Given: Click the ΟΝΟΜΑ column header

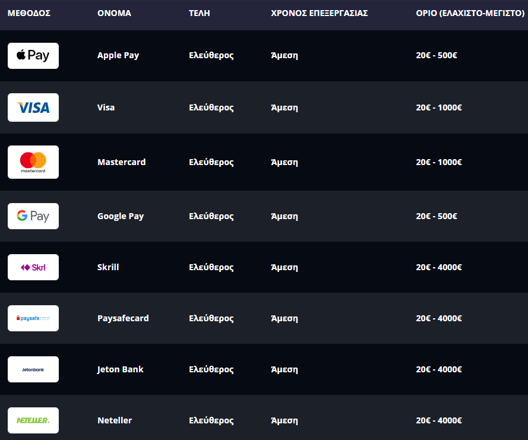Looking at the screenshot, I should point(114,13).
